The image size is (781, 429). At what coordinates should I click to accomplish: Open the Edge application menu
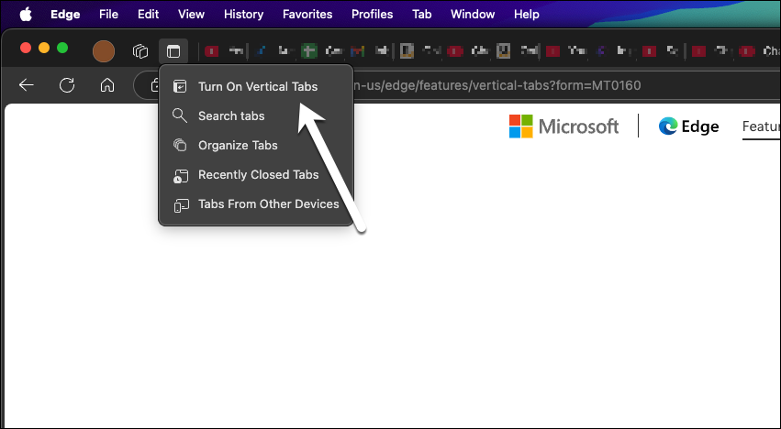[x=65, y=14]
